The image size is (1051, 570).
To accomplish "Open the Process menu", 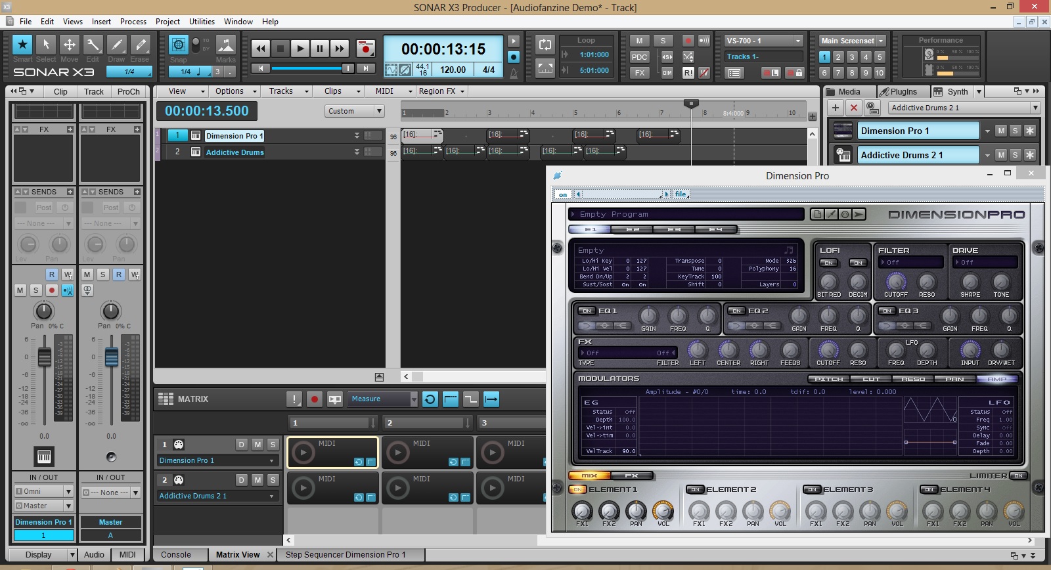I will tap(133, 22).
